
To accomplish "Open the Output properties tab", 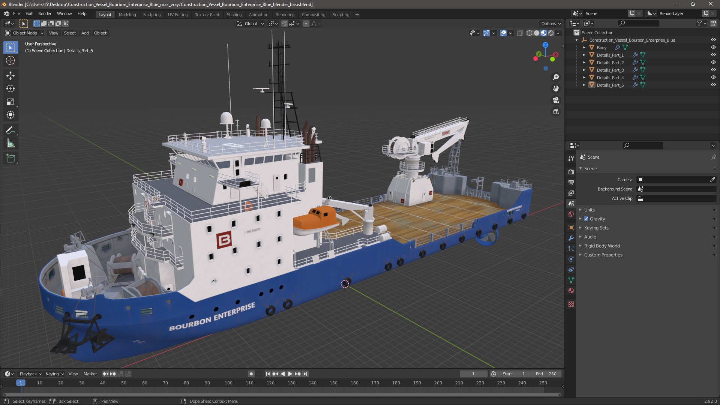I will (571, 183).
